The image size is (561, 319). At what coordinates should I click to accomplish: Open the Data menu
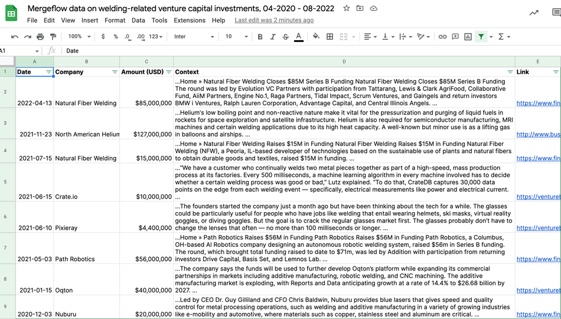138,21
